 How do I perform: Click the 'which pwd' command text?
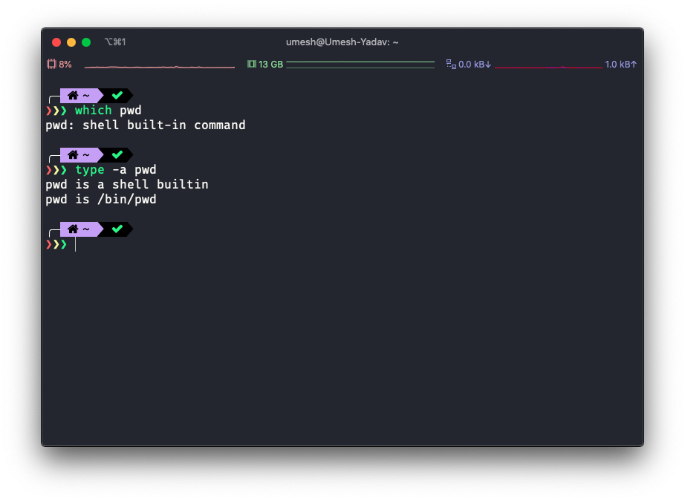[108, 111]
